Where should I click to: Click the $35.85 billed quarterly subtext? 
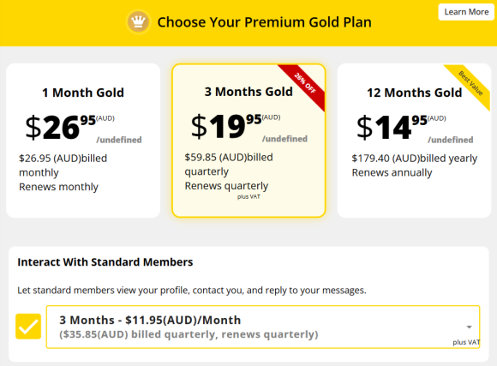click(x=189, y=334)
